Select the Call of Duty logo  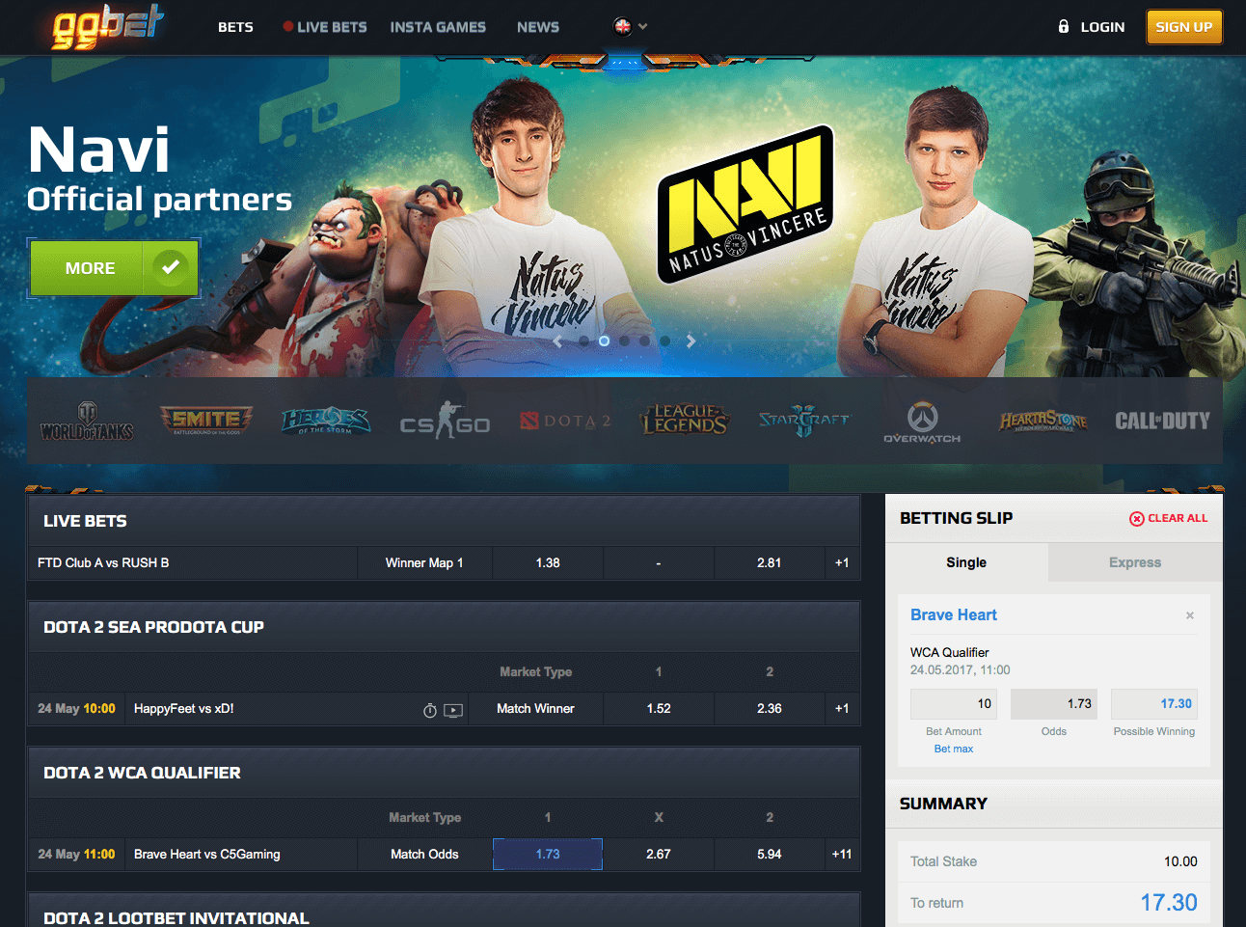[1162, 421]
